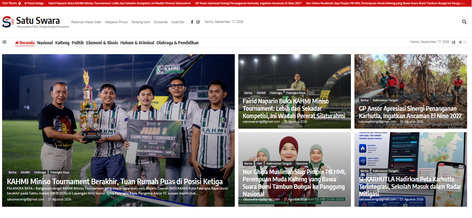472x218 pixels.
Task: Click the date beside the shuffle icon
Action: (x=430, y=42)
